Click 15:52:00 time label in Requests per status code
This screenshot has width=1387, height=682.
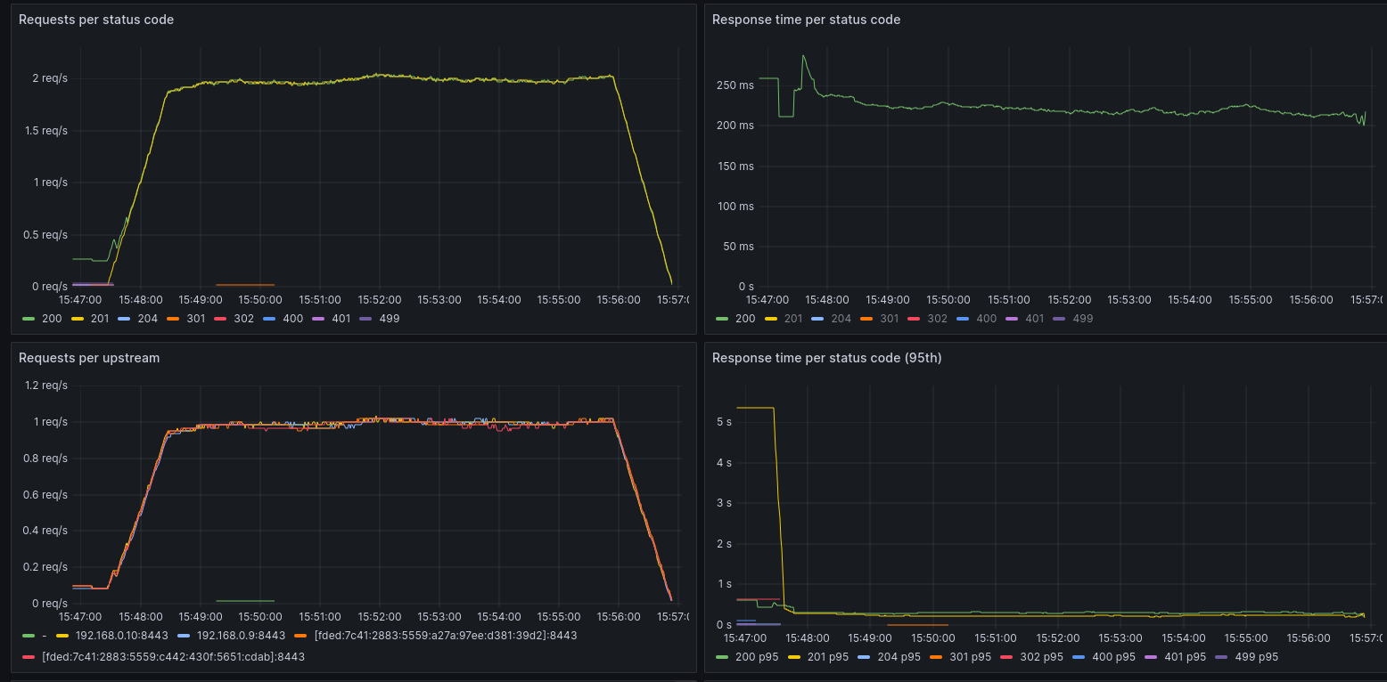tap(380, 300)
